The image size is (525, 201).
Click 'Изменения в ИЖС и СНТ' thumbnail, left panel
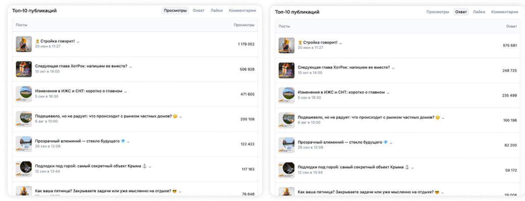coord(24,94)
